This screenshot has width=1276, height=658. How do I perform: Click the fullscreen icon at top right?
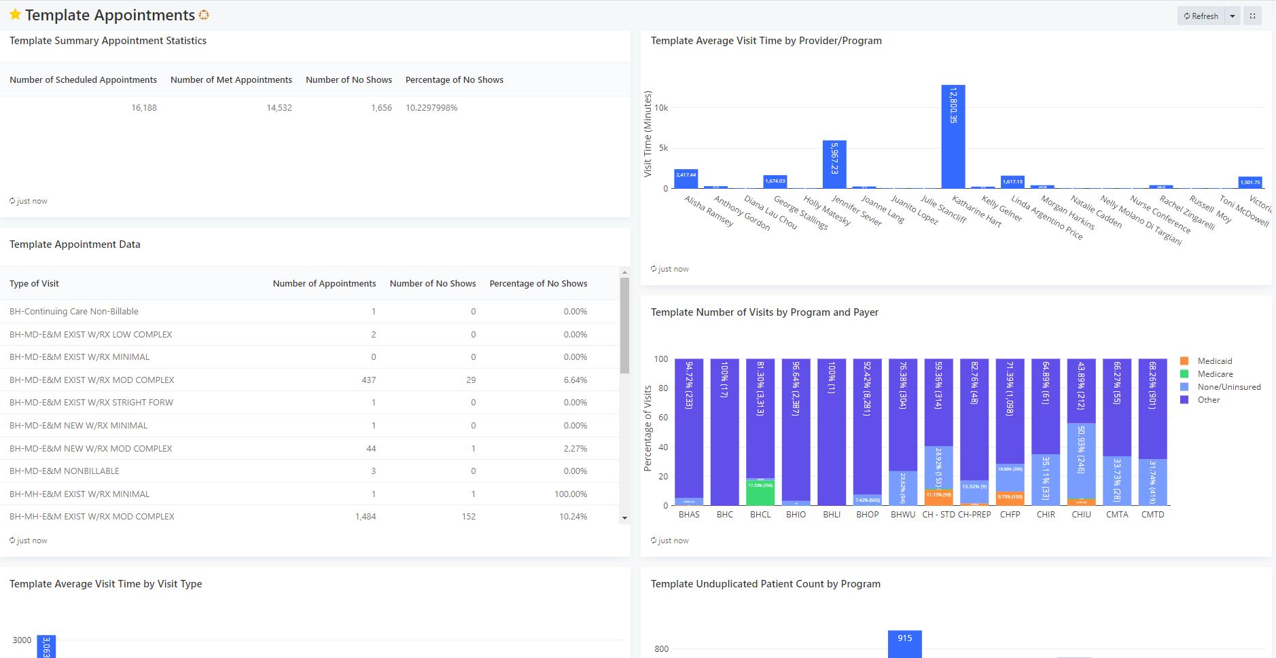(x=1252, y=16)
